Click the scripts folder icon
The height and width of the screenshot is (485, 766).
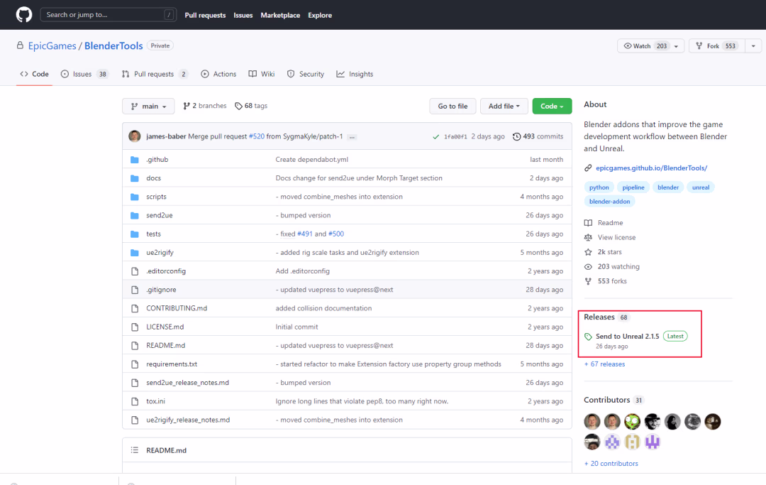point(135,197)
